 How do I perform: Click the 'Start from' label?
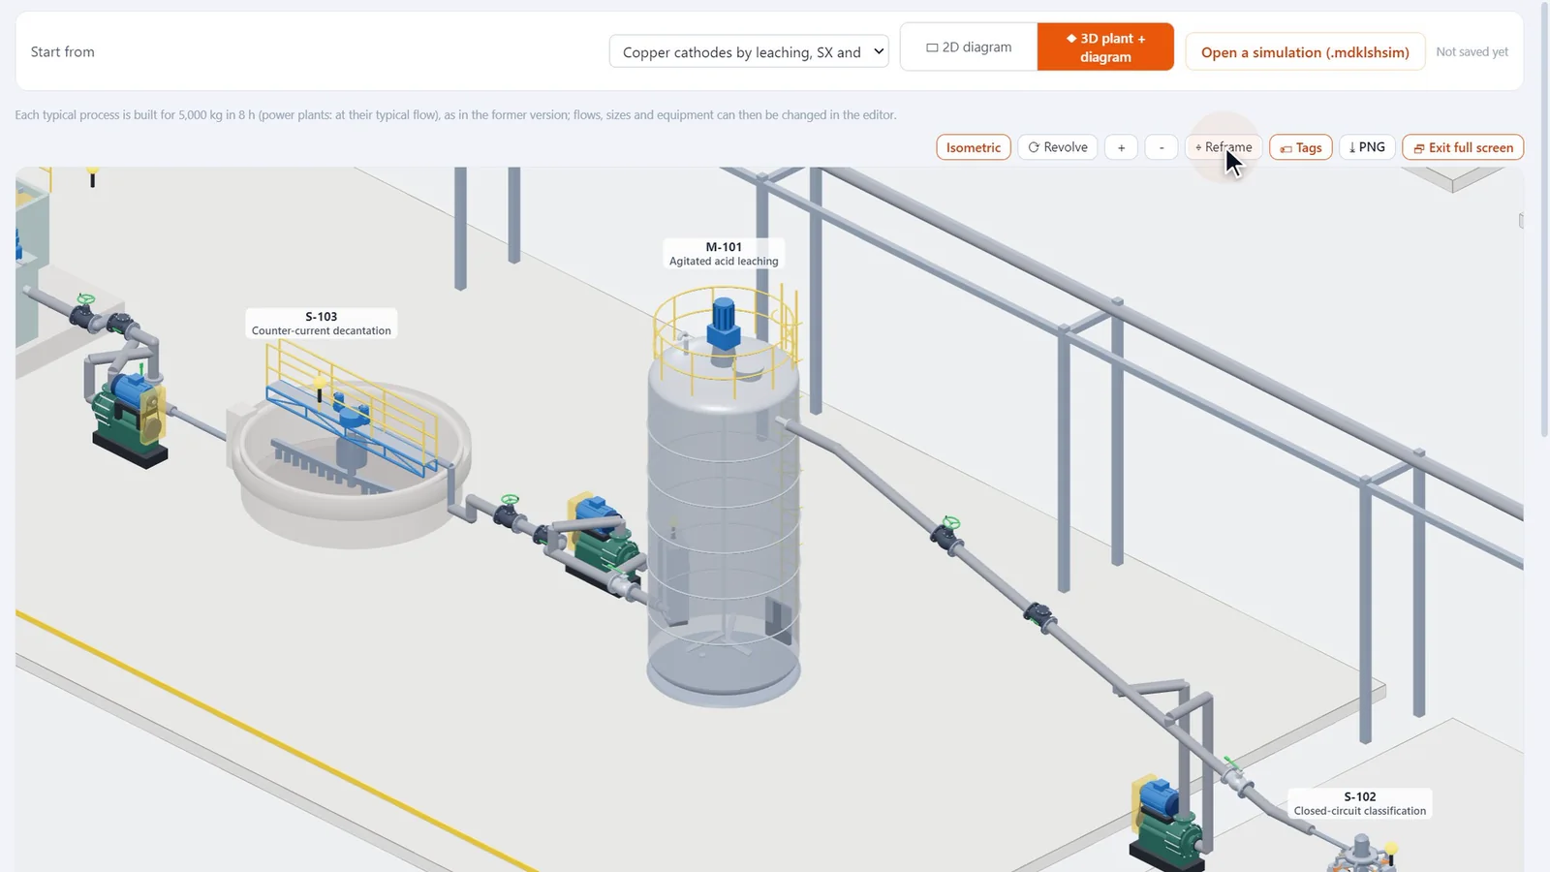pyautogui.click(x=63, y=52)
